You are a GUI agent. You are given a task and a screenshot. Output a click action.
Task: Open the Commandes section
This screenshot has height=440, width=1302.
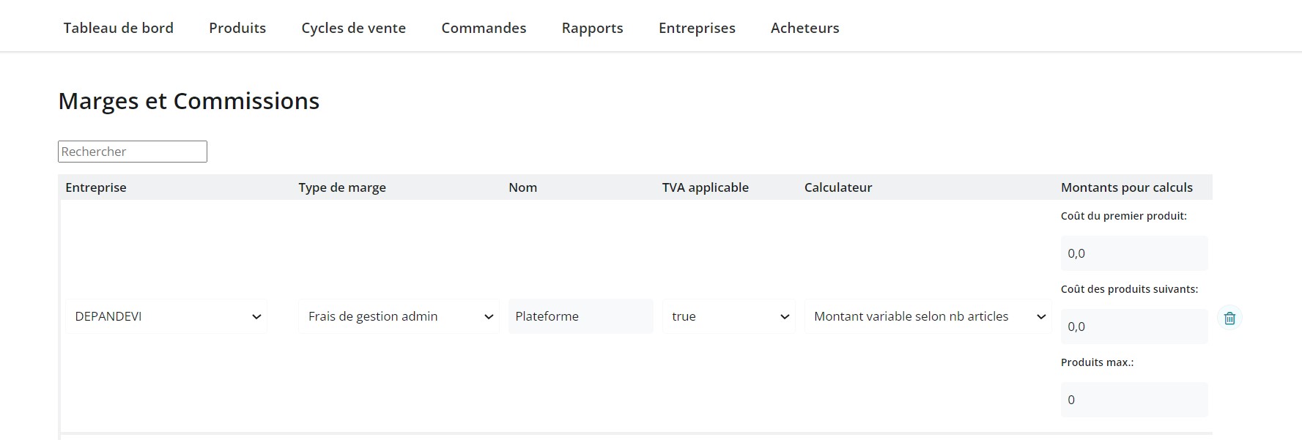pyautogui.click(x=484, y=28)
